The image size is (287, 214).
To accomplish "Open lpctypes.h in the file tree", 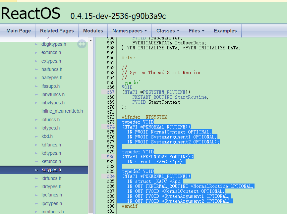I will click(x=52, y=203).
